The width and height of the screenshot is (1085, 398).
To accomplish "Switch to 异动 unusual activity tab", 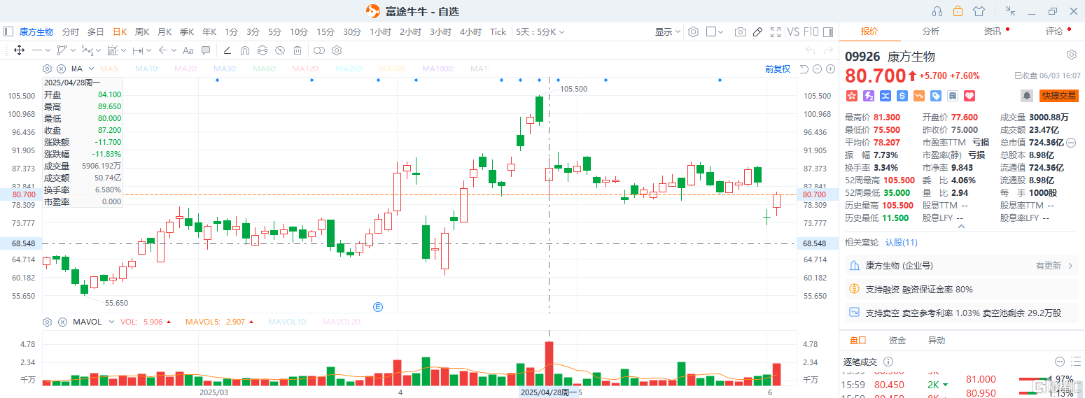I will [937, 341].
